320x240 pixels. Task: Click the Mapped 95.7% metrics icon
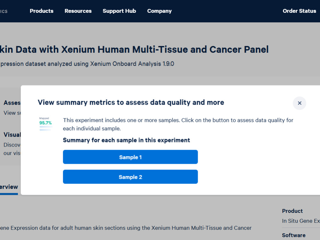45,124
